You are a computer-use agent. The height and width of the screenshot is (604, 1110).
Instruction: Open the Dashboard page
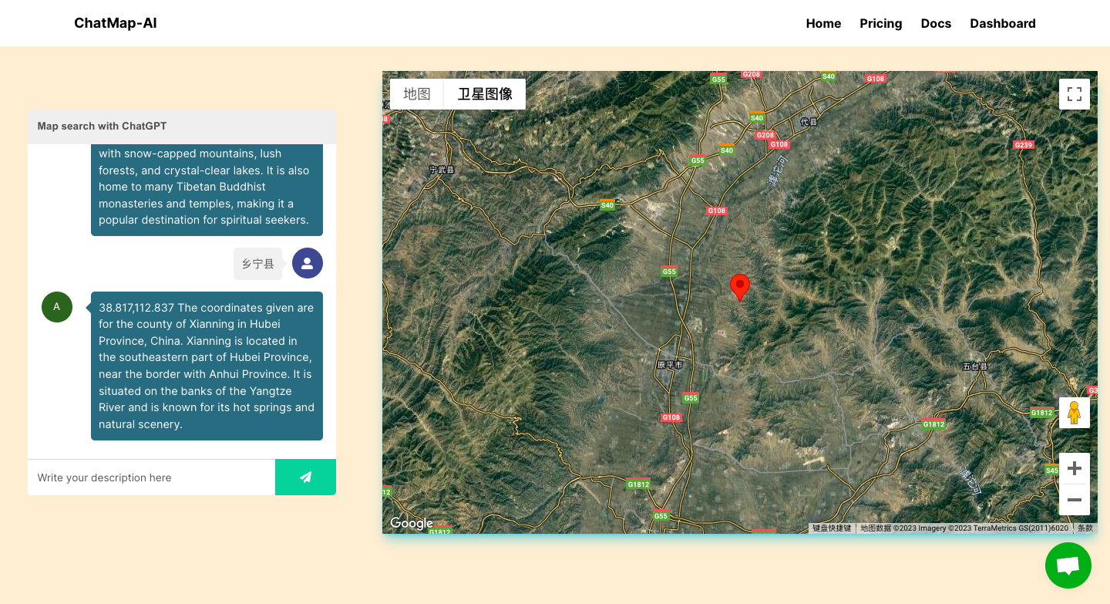coord(1003,23)
